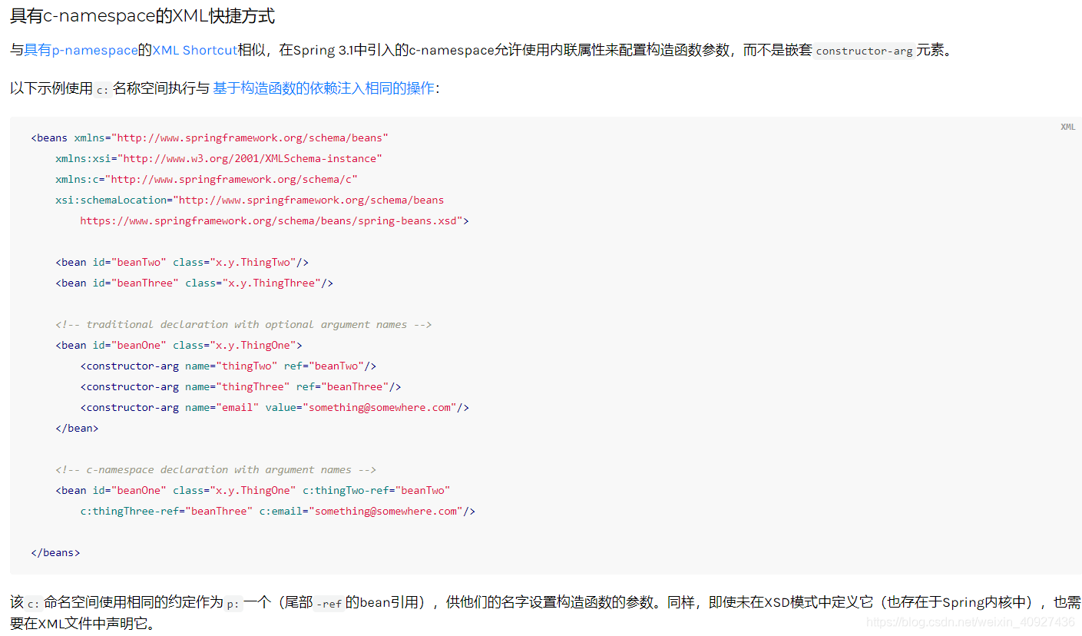The height and width of the screenshot is (636, 1082).
Task: Click the inline constructor-arg code term
Action: (864, 51)
